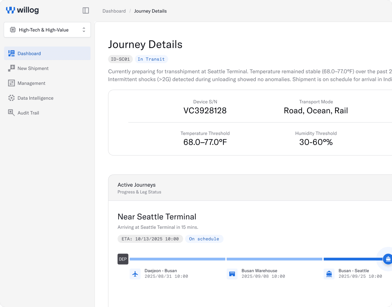Click the Busan - Seattle progress segment
The width and height of the screenshot is (392, 307).
pos(353,259)
